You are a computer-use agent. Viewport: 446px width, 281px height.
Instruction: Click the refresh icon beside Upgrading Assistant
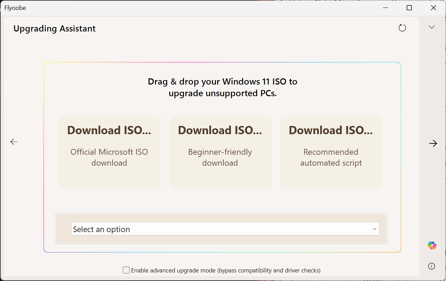(x=402, y=28)
